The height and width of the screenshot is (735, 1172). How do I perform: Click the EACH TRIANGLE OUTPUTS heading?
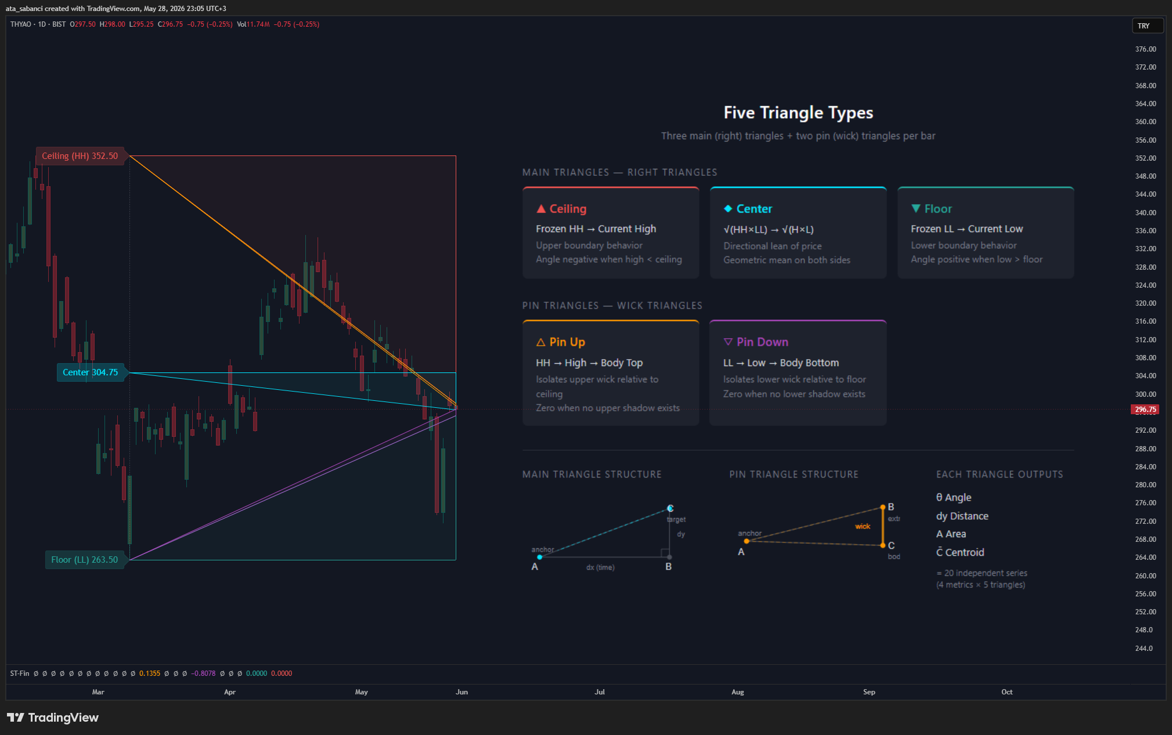[1000, 475]
